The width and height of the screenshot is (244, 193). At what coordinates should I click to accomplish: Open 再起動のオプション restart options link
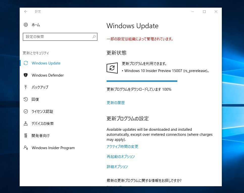(x=120, y=156)
